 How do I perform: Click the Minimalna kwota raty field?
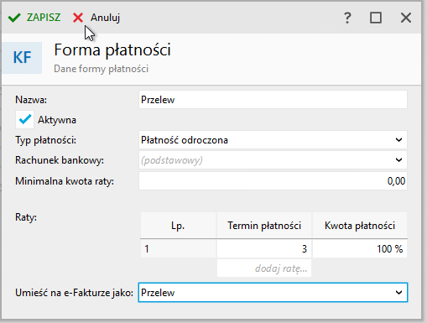click(x=273, y=181)
